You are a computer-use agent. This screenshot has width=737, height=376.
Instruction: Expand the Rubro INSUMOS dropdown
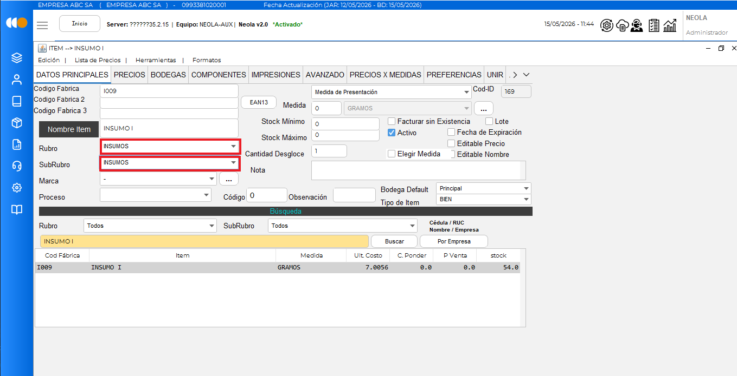[170, 146]
